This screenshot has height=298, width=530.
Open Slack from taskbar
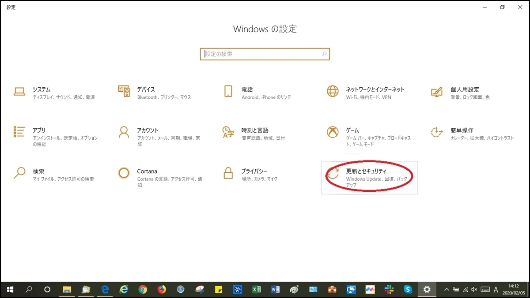pyautogui.click(x=389, y=290)
